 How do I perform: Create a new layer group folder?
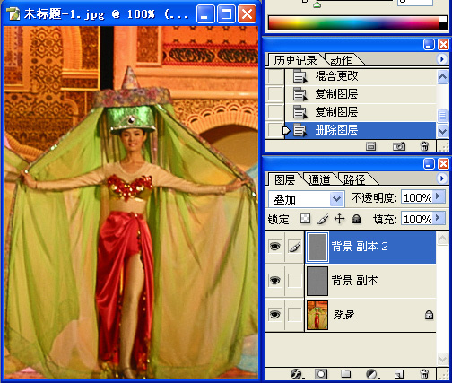tap(345, 374)
